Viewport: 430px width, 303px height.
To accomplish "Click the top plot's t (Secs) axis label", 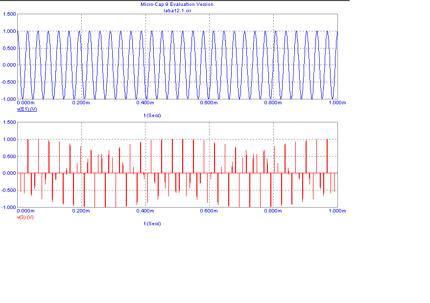I will (x=152, y=116).
